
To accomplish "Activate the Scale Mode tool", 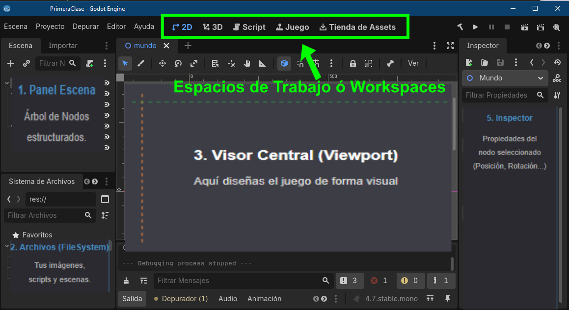I will click(x=194, y=63).
